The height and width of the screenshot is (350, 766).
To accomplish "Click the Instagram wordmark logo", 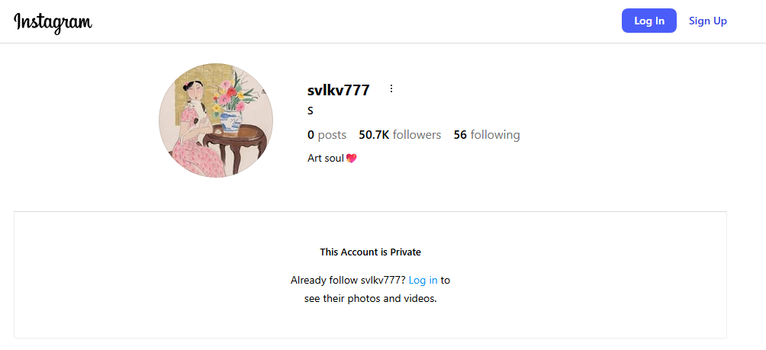I will 53,22.
